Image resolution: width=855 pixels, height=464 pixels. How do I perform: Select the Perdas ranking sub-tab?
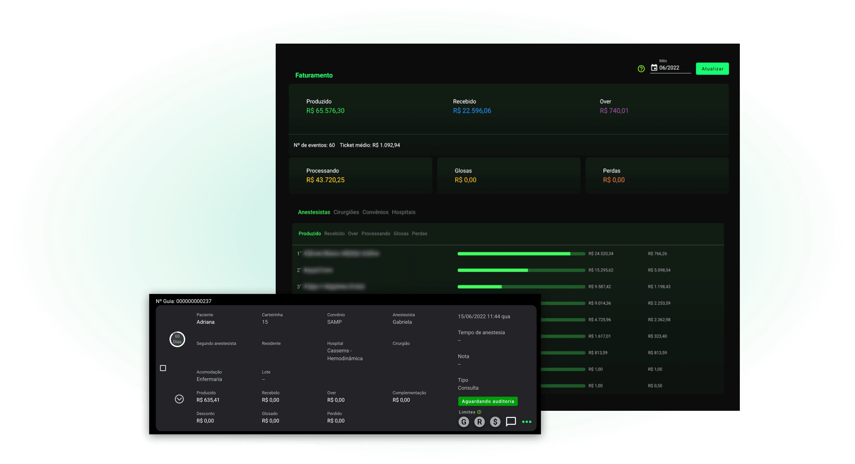pyautogui.click(x=420, y=234)
